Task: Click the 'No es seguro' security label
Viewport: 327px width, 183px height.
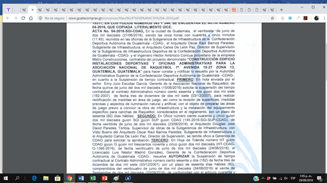Action: click(55, 18)
